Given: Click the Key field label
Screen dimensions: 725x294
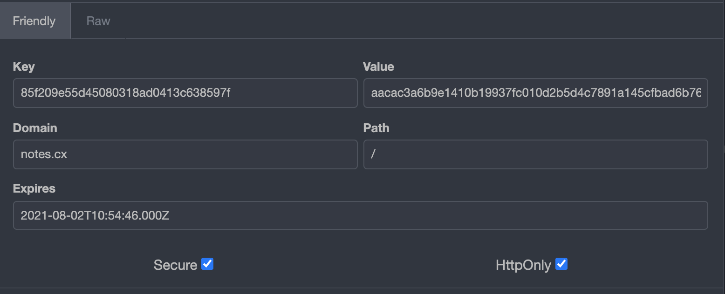Looking at the screenshot, I should click(24, 67).
